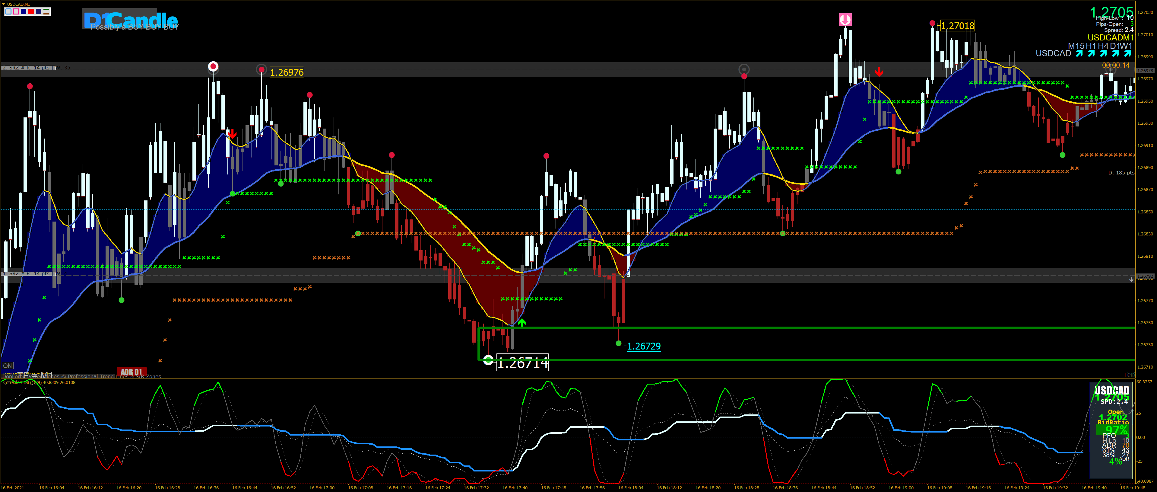Click the white-ringed red dot near 1.26976
Viewport: 1157px width, 492px height.
(x=213, y=66)
